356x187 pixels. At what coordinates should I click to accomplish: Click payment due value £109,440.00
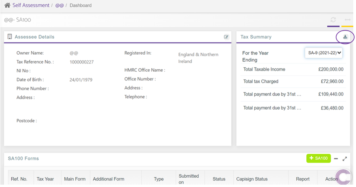point(331,94)
